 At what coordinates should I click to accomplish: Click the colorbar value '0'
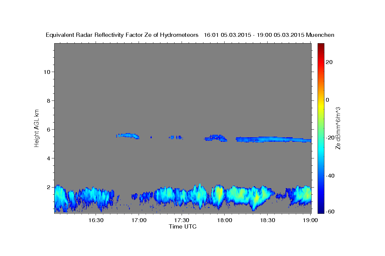pyautogui.click(x=328, y=100)
